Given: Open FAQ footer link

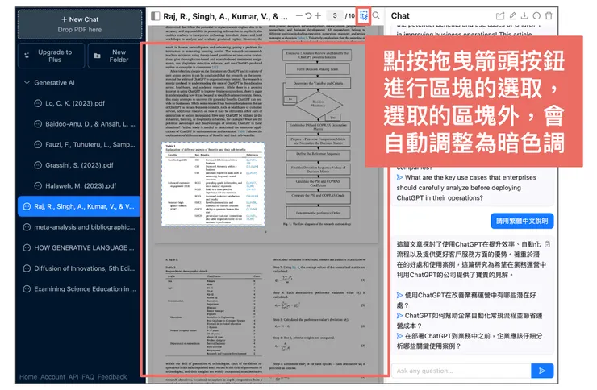Looking at the screenshot, I should [x=88, y=376].
